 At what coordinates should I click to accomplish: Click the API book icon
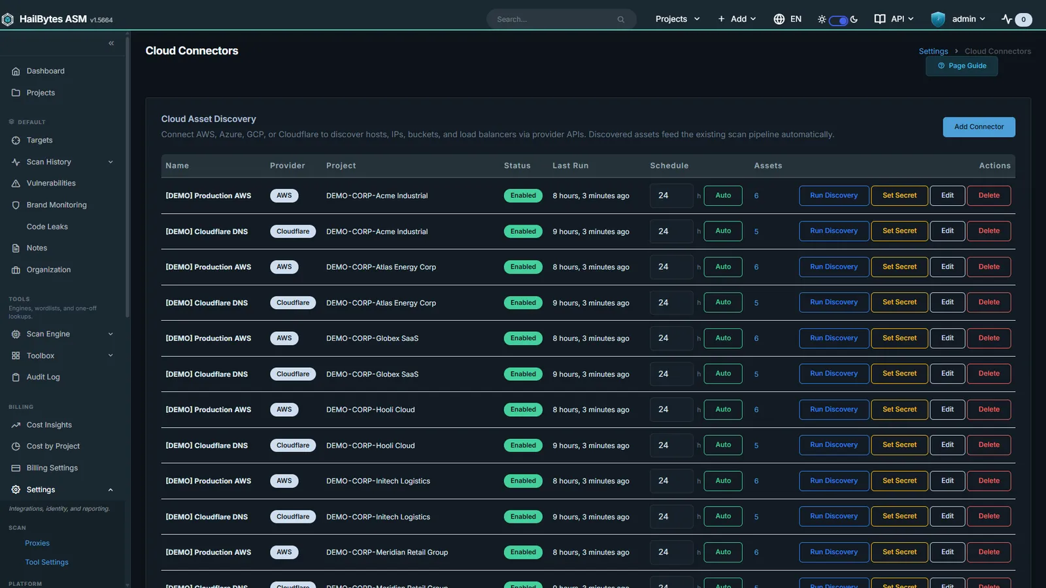point(880,19)
